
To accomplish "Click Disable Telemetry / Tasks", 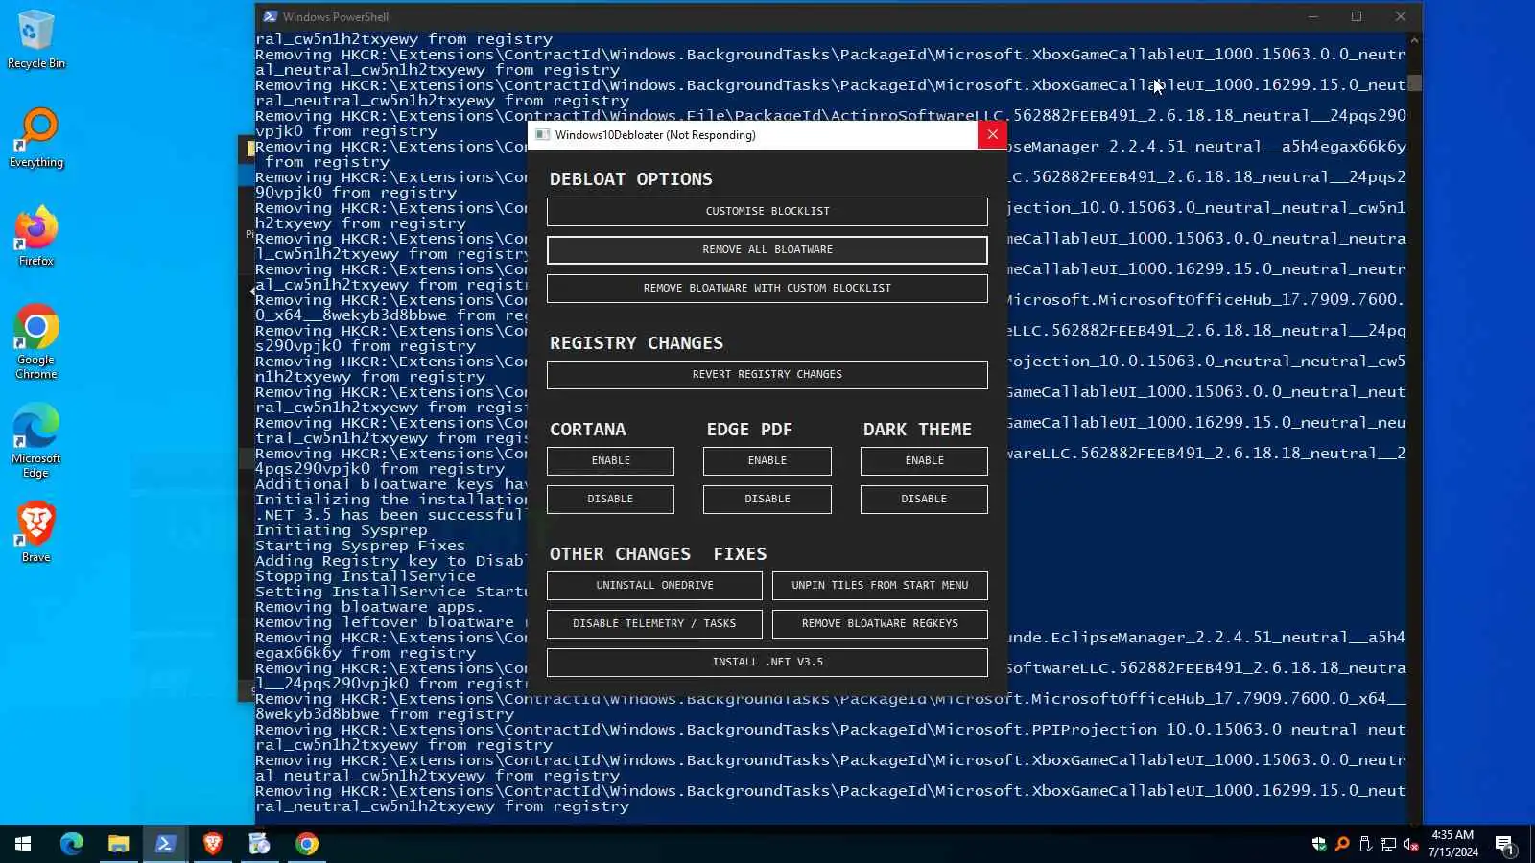I will (654, 623).
